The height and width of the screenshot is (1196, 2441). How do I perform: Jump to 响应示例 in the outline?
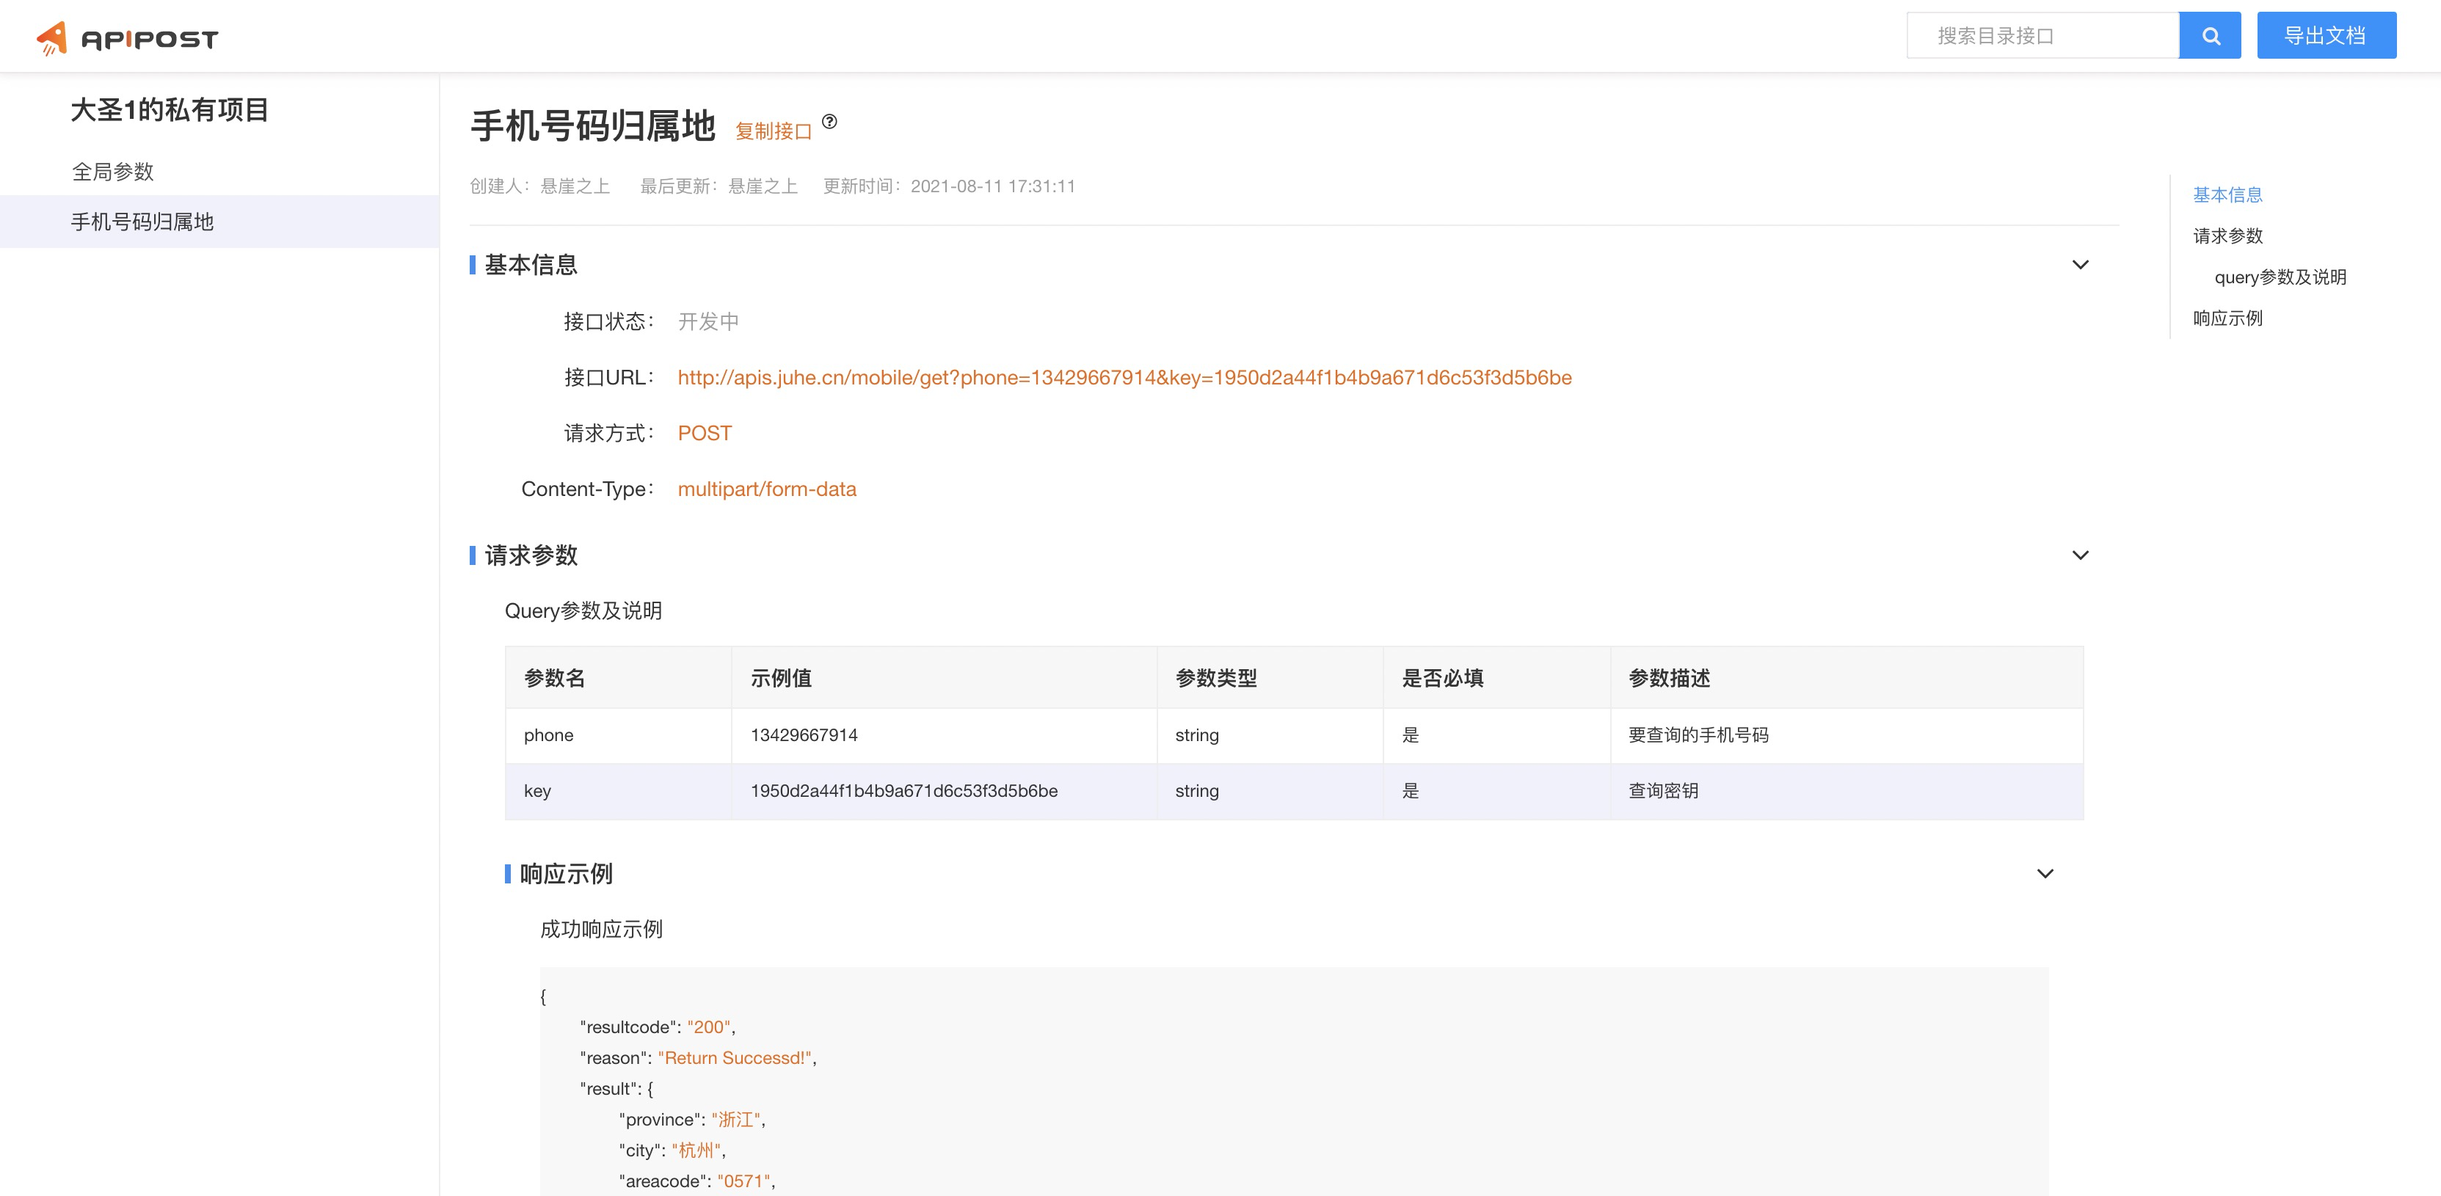(2227, 318)
